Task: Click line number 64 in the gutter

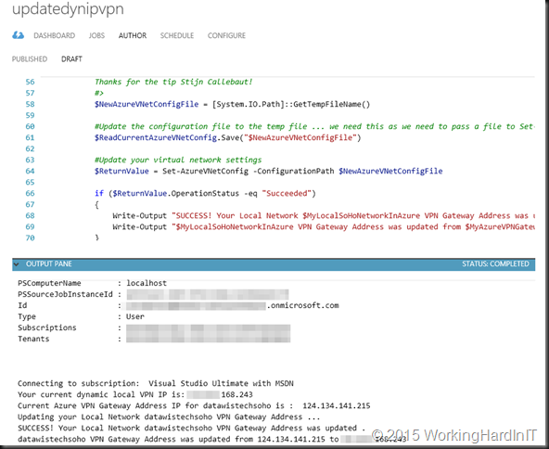Action: click(x=30, y=172)
